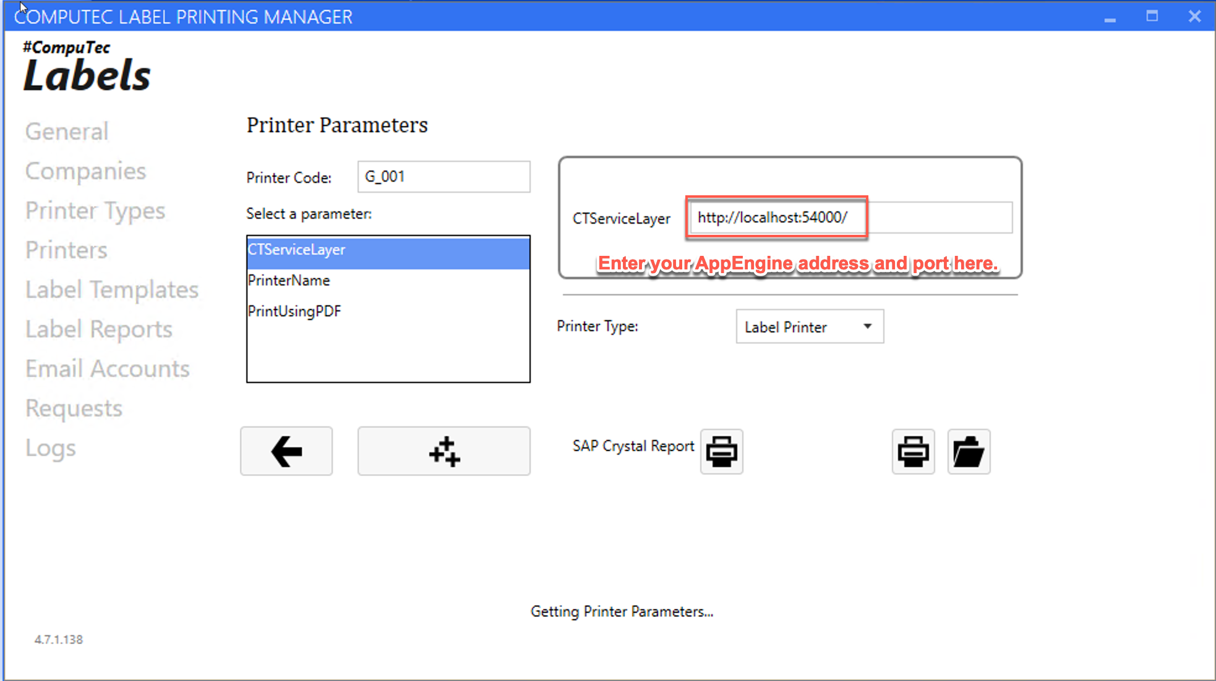Expand the Printer Type dropdown arrow
The width and height of the screenshot is (1216, 681).
867,326
